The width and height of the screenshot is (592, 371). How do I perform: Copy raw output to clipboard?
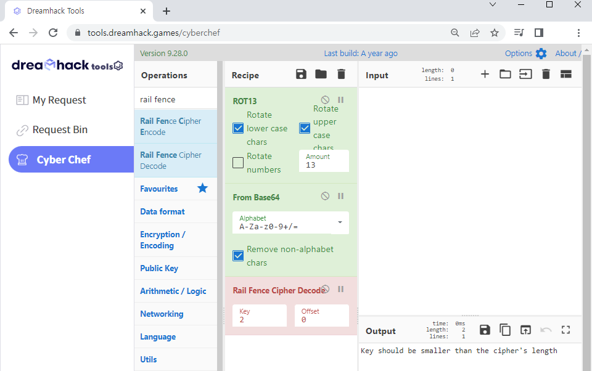click(505, 330)
